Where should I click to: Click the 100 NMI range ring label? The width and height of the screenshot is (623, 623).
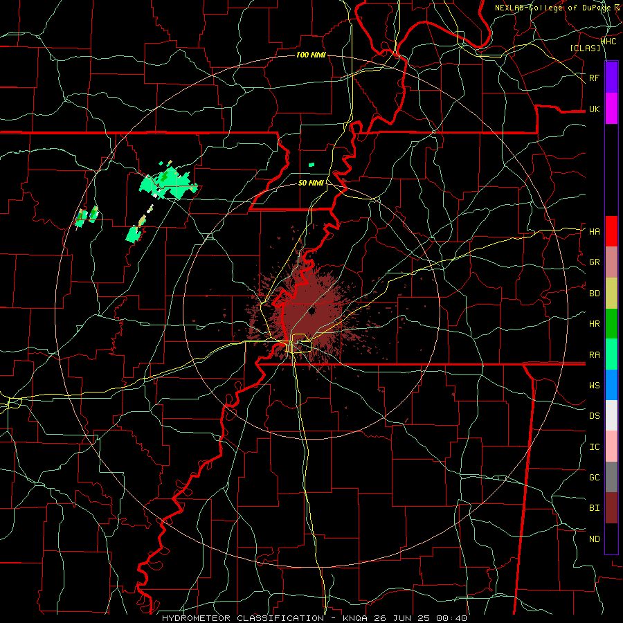(x=311, y=55)
